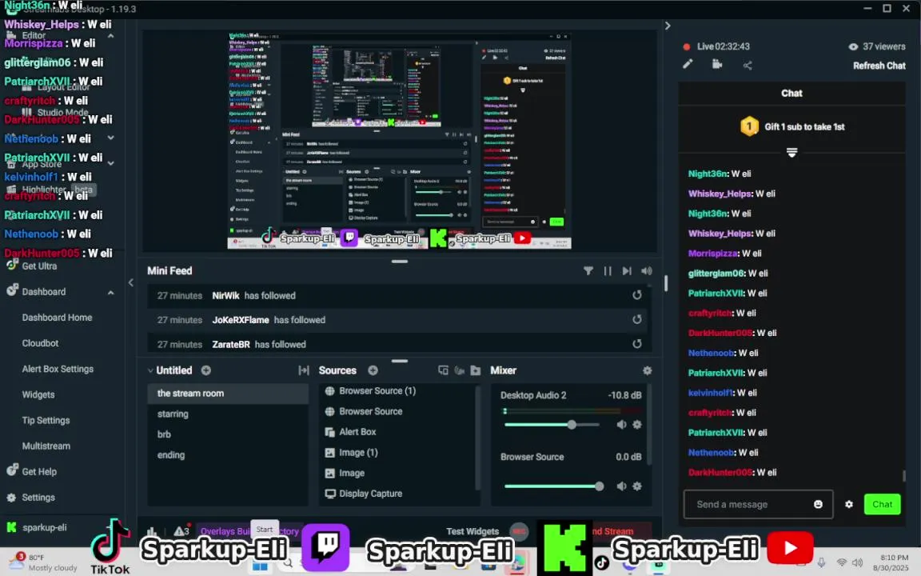The width and height of the screenshot is (921, 576).
Task: Open Wi-Fi network icon in system tray
Action: tap(842, 562)
